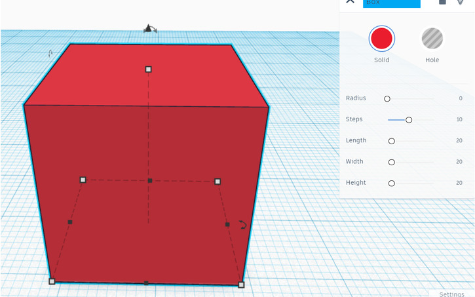
Task: Click the Height slider handle
Action: [x=391, y=184]
